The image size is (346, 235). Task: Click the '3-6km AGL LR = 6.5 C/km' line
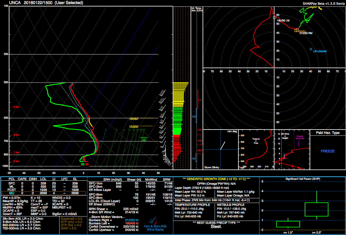pyautogui.click(x=21, y=222)
